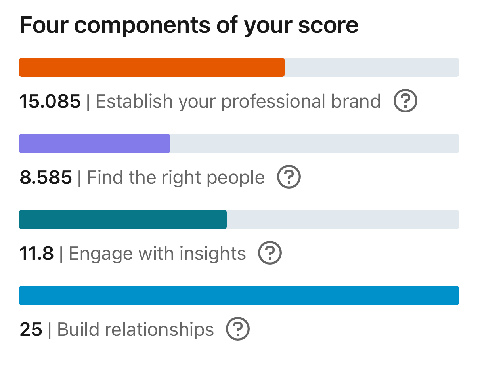This screenshot has width=478, height=366.
Task: Click the 8.585 score value
Action: [46, 177]
